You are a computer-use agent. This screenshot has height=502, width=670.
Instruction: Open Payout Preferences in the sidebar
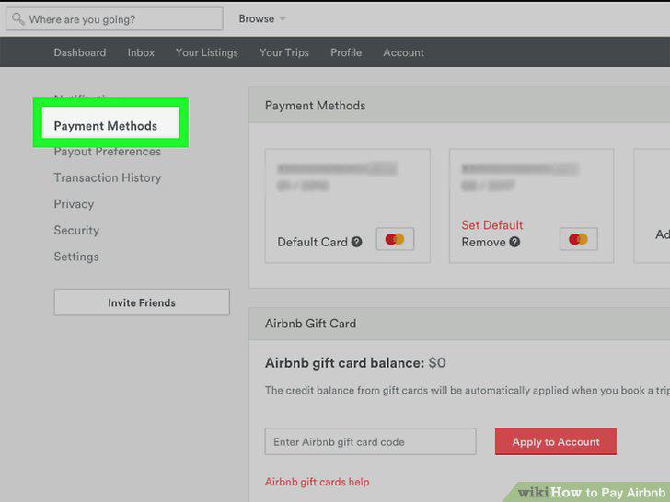tap(108, 152)
